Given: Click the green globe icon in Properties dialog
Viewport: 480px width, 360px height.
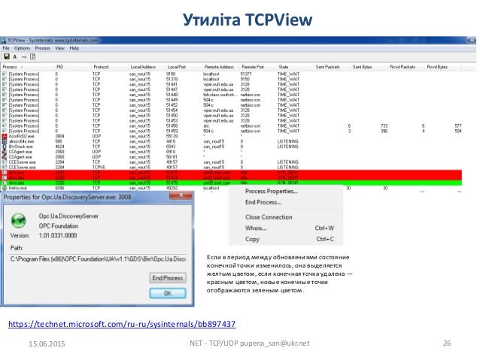Looking at the screenshot, I should pyautogui.click(x=19, y=220).
